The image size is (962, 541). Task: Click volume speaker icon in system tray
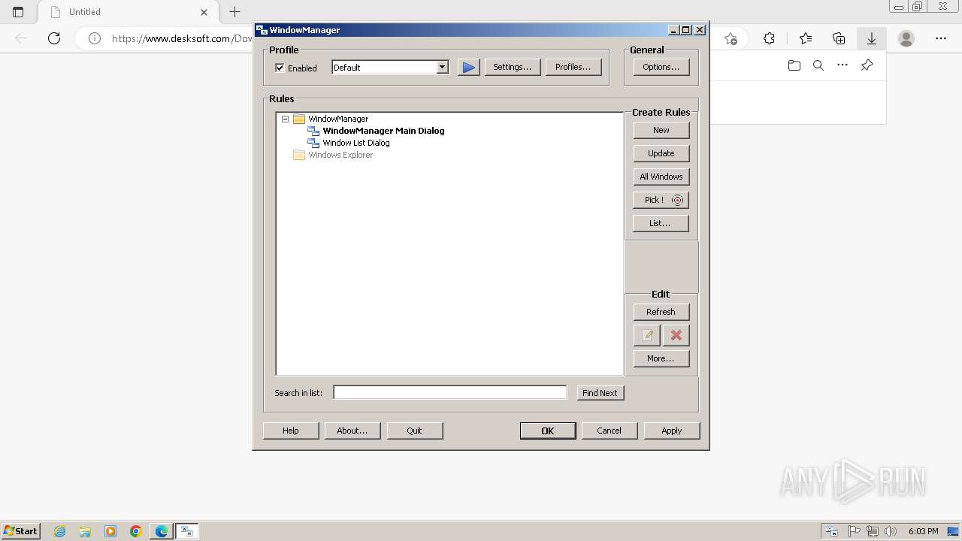coord(891,531)
